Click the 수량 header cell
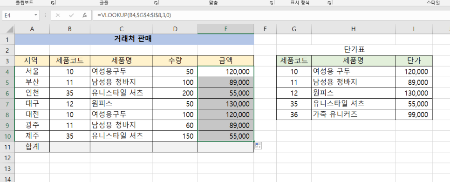 click(x=175, y=61)
